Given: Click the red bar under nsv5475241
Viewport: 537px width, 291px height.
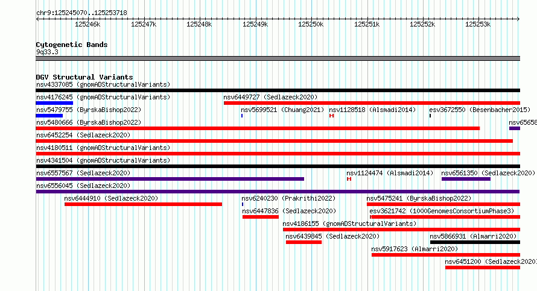Looking at the screenshot, I should 443,204.
